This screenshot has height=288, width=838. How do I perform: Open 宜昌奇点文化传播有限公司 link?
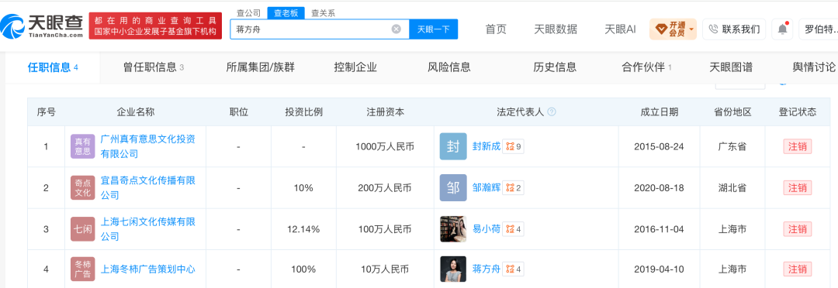148,187
